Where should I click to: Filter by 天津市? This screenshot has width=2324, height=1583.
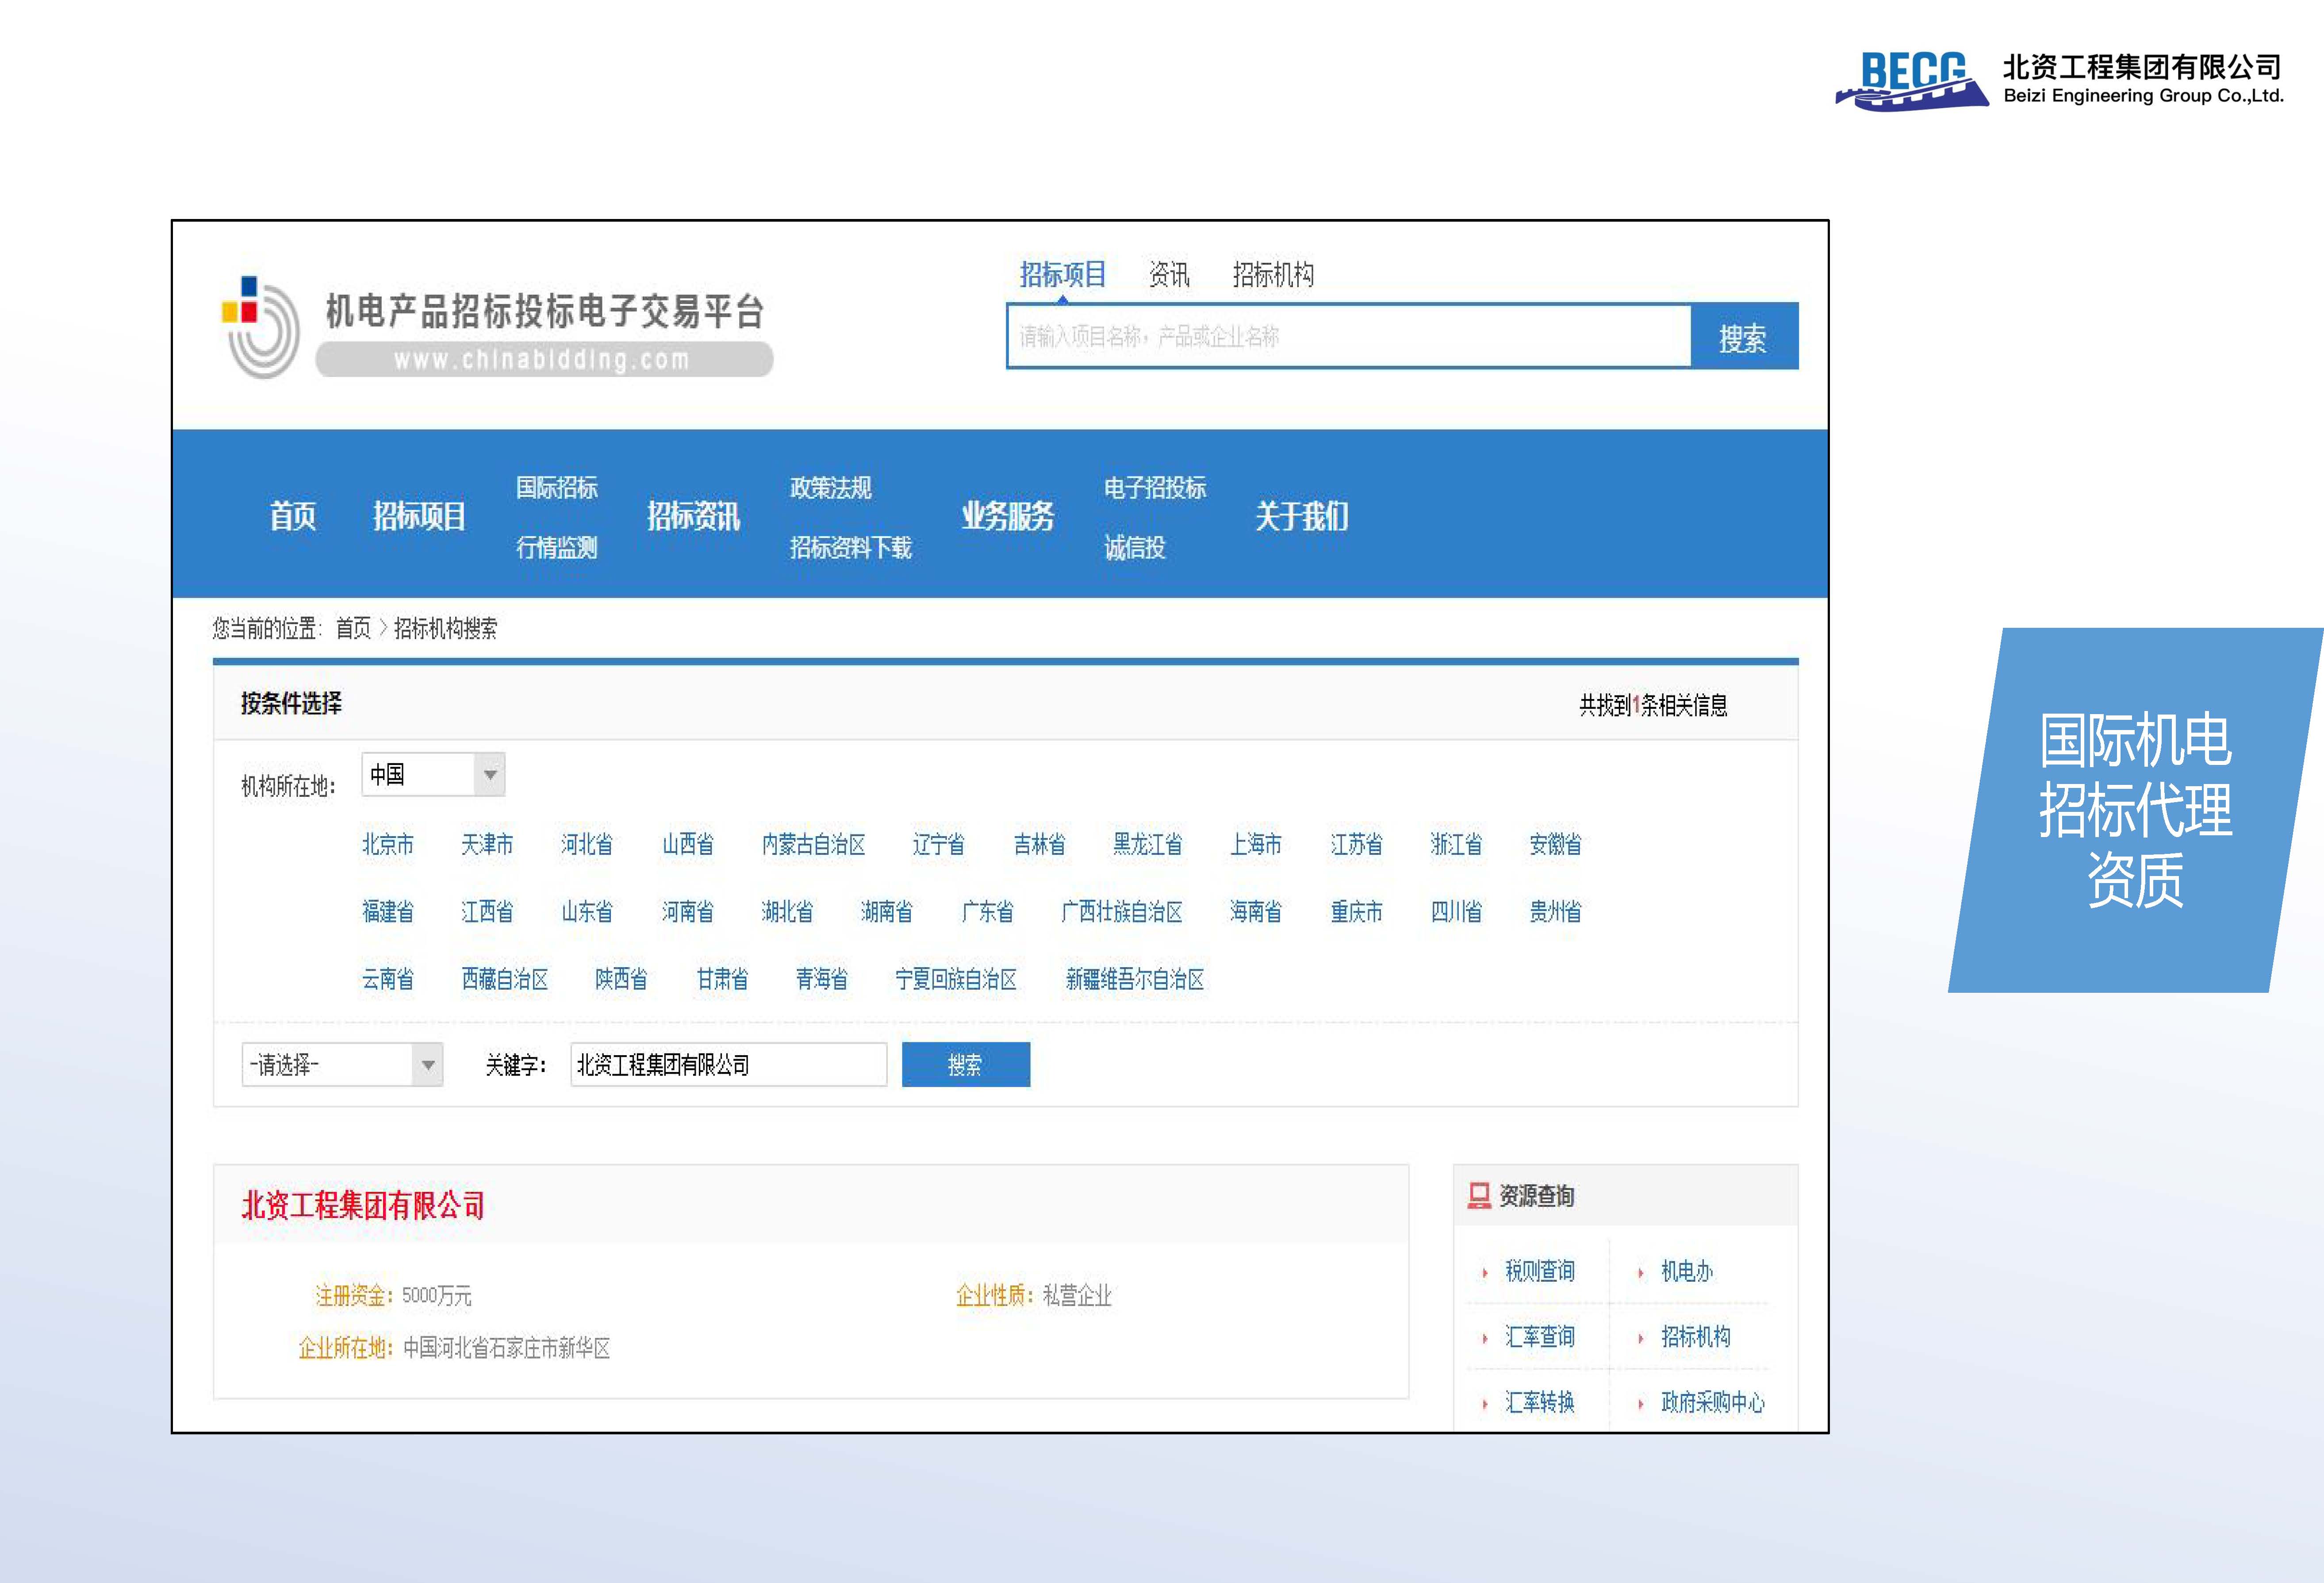(x=487, y=844)
